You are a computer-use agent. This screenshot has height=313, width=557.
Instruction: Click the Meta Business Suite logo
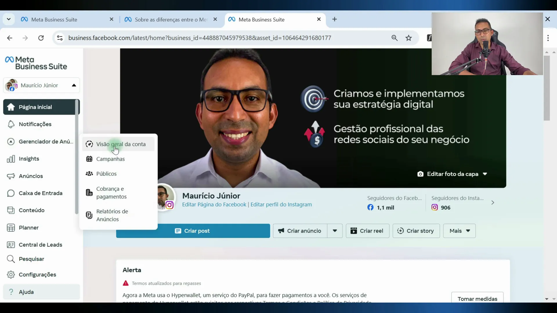(x=36, y=63)
